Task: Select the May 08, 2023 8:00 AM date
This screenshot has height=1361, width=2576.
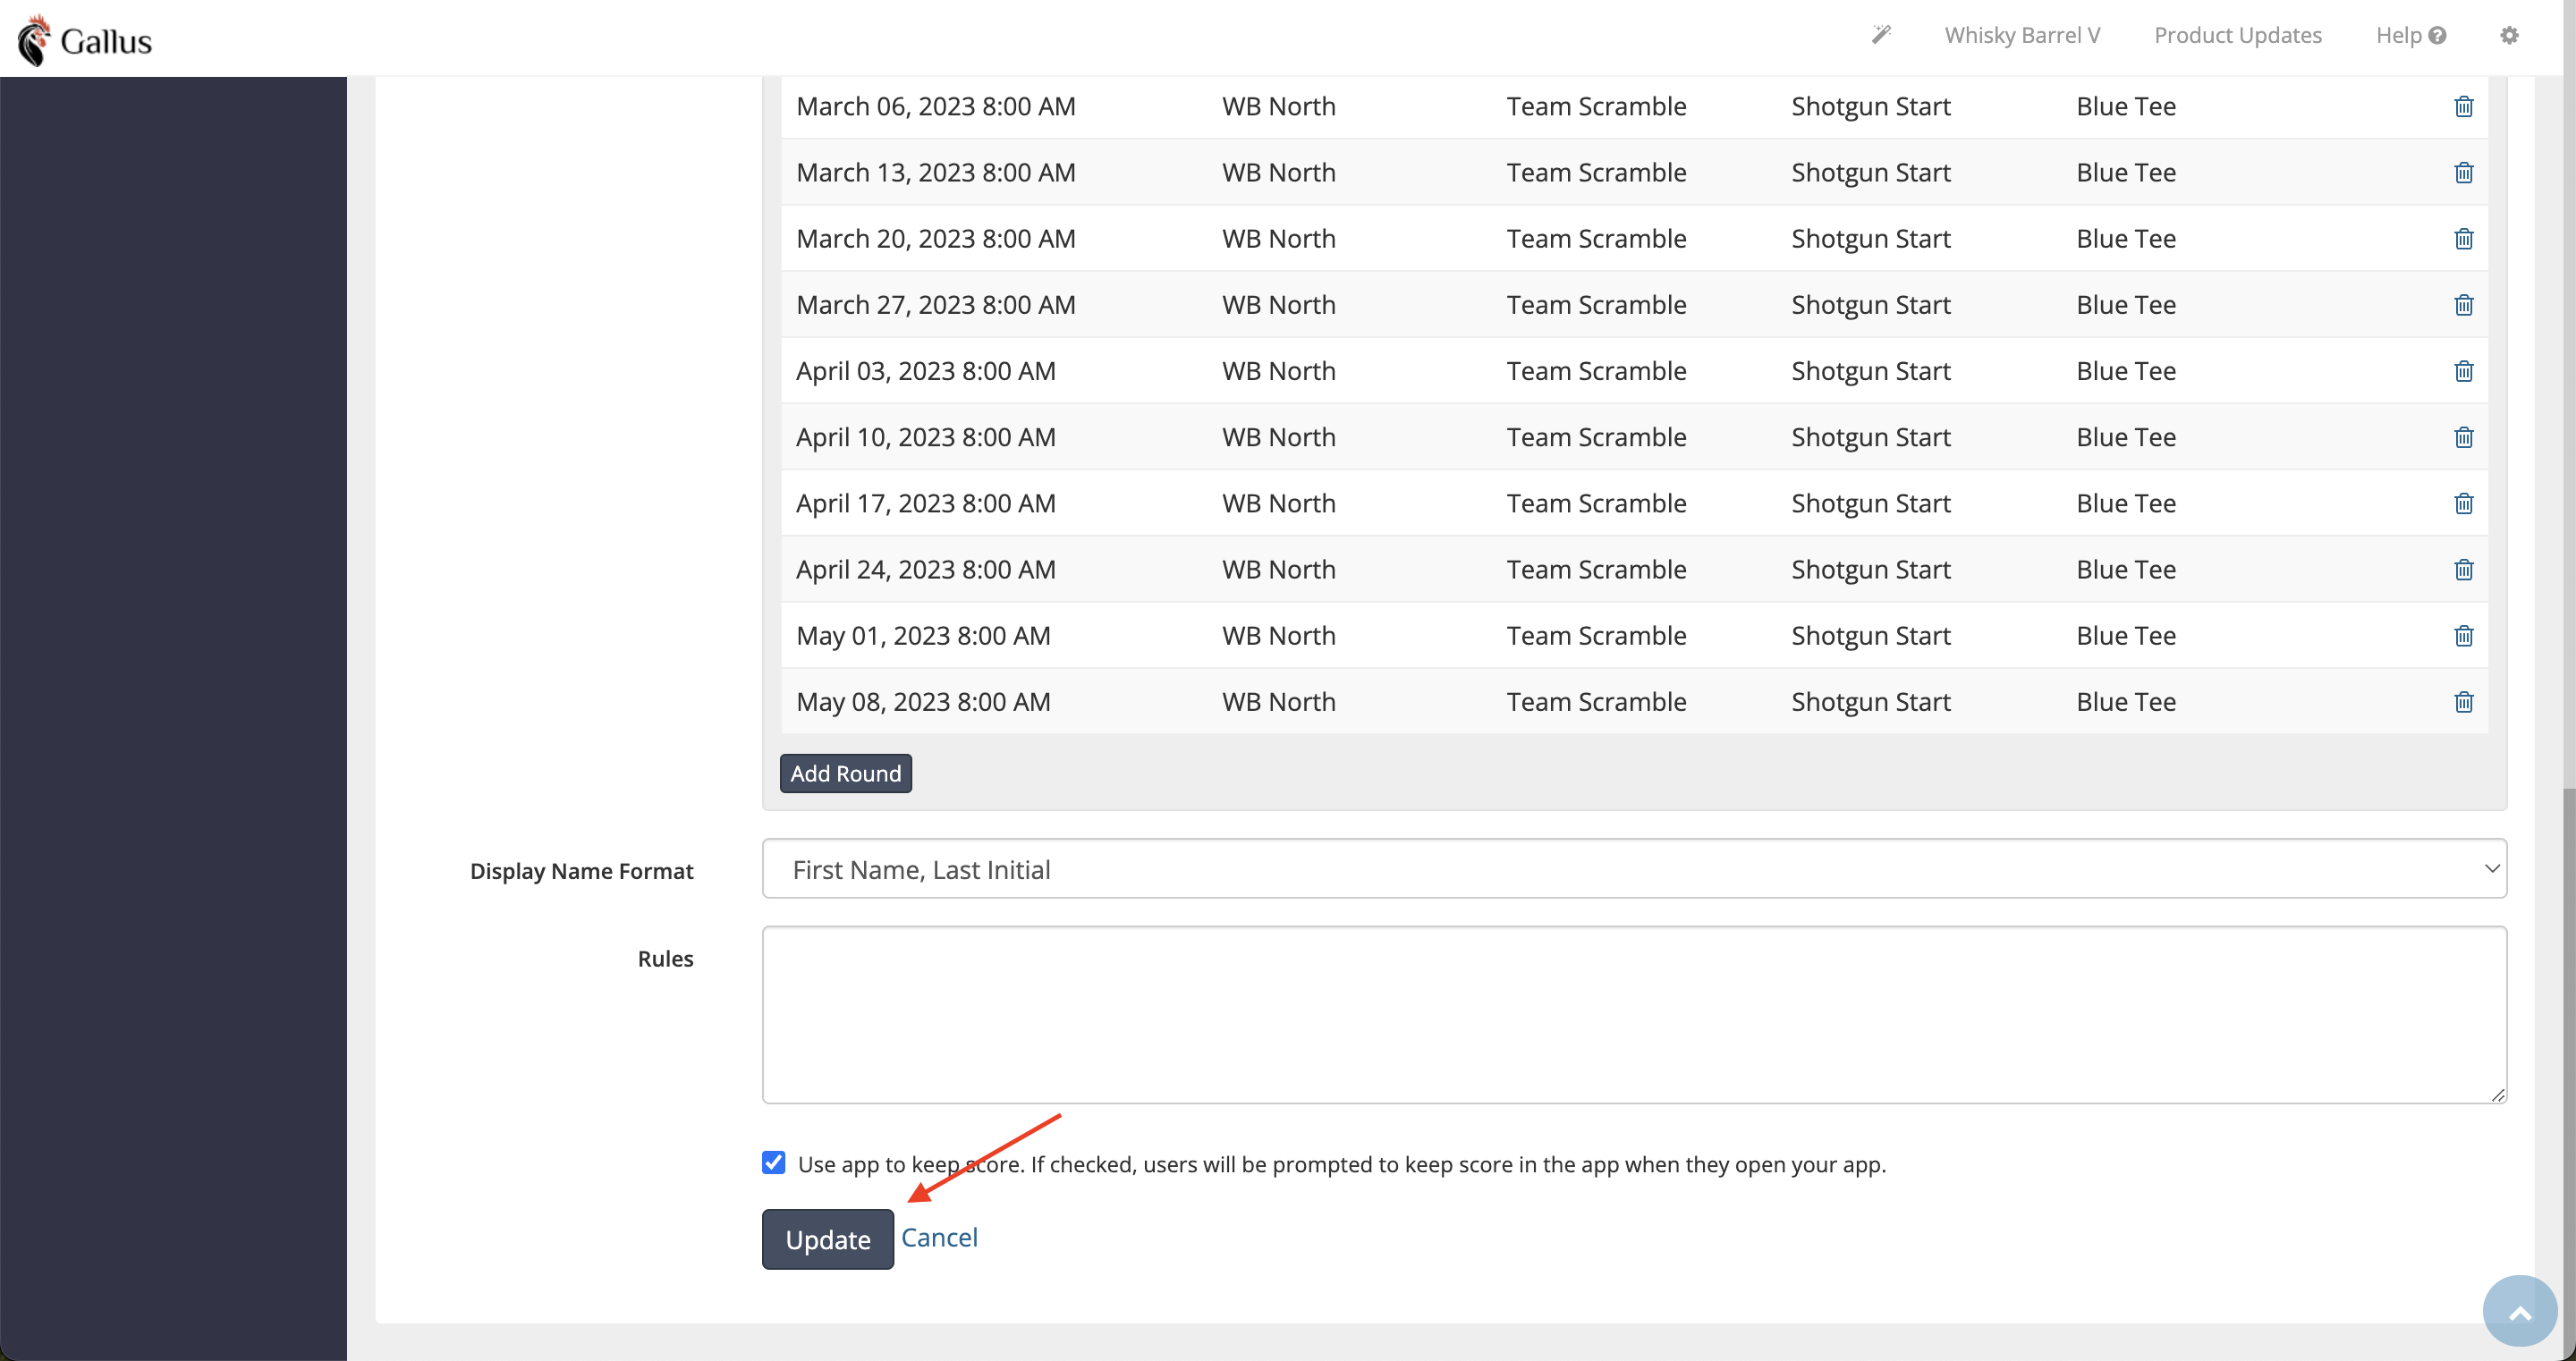Action: [923, 701]
